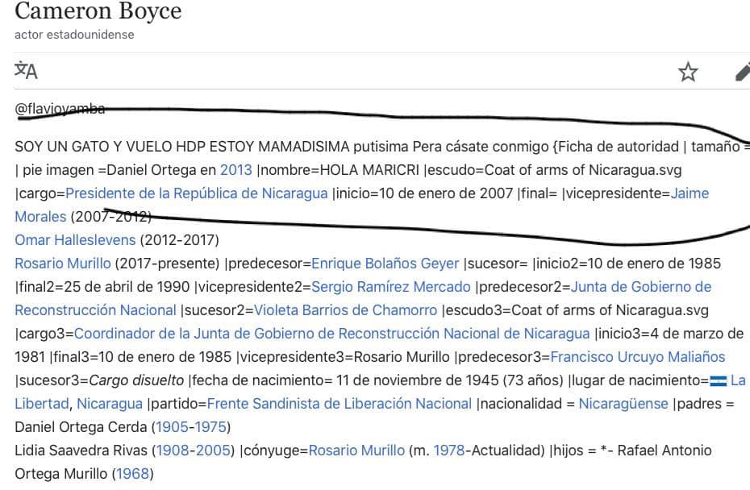The width and height of the screenshot is (750, 490).
Task: Open Sergio Ramírez Mercado link
Action: point(391,287)
